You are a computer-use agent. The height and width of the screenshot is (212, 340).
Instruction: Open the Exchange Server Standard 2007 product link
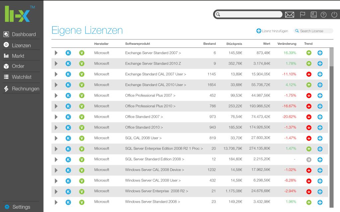[153, 53]
